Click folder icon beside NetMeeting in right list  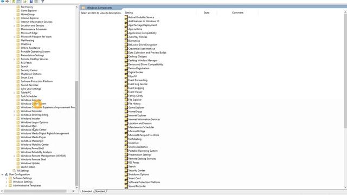click(x=126, y=139)
